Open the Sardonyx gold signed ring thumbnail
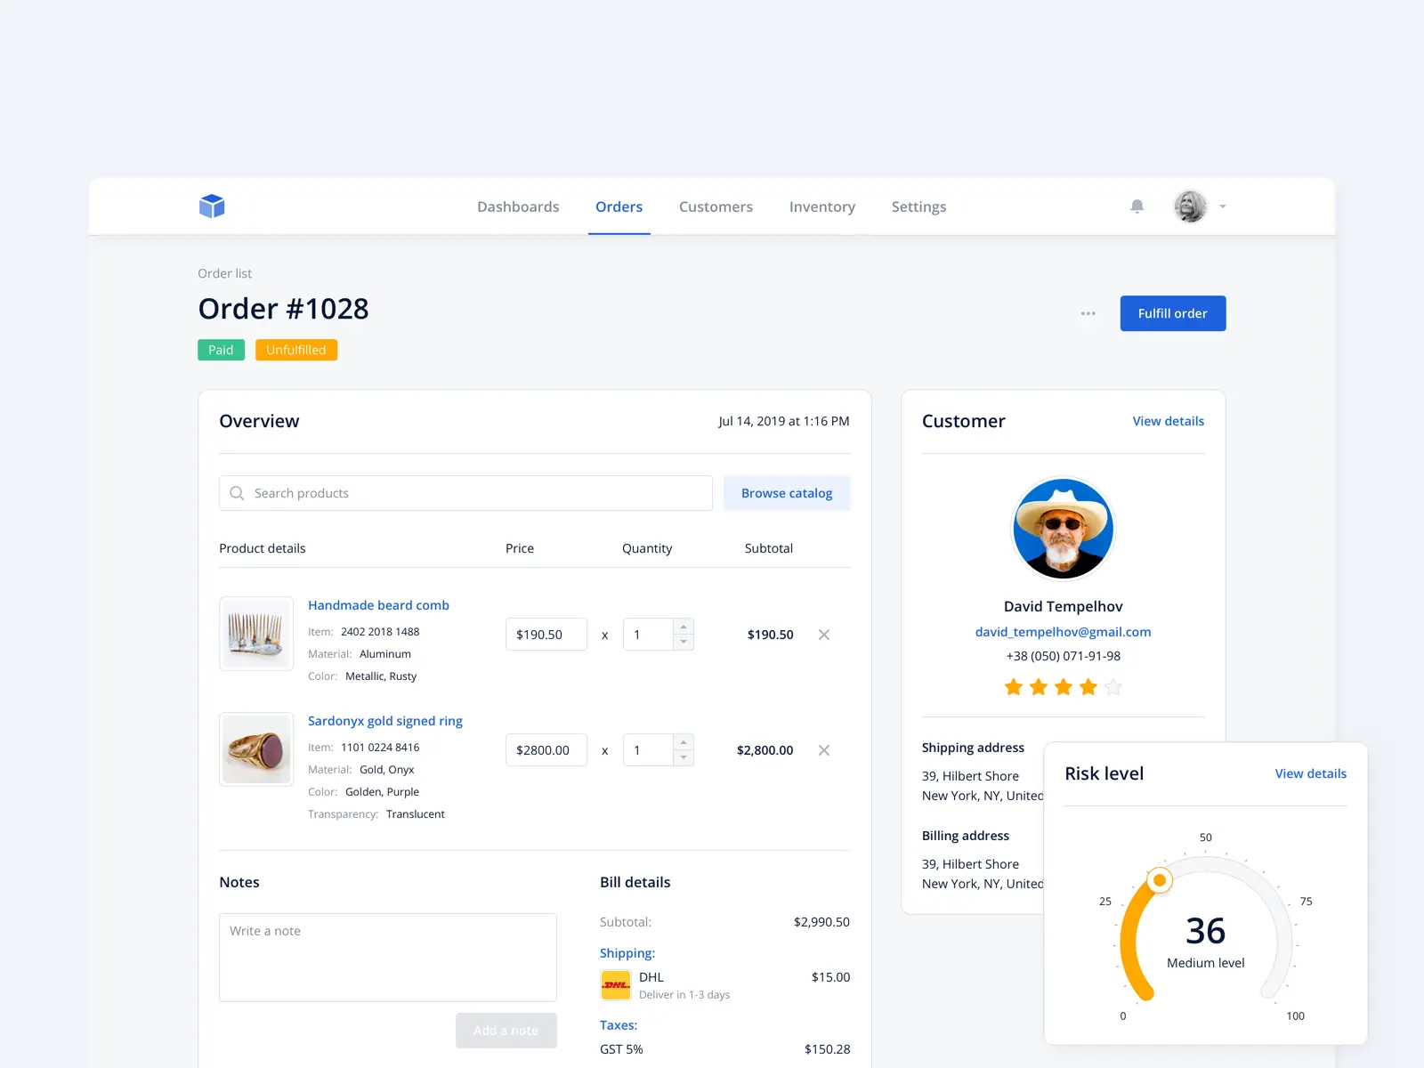The width and height of the screenshot is (1424, 1068). pyautogui.click(x=256, y=749)
